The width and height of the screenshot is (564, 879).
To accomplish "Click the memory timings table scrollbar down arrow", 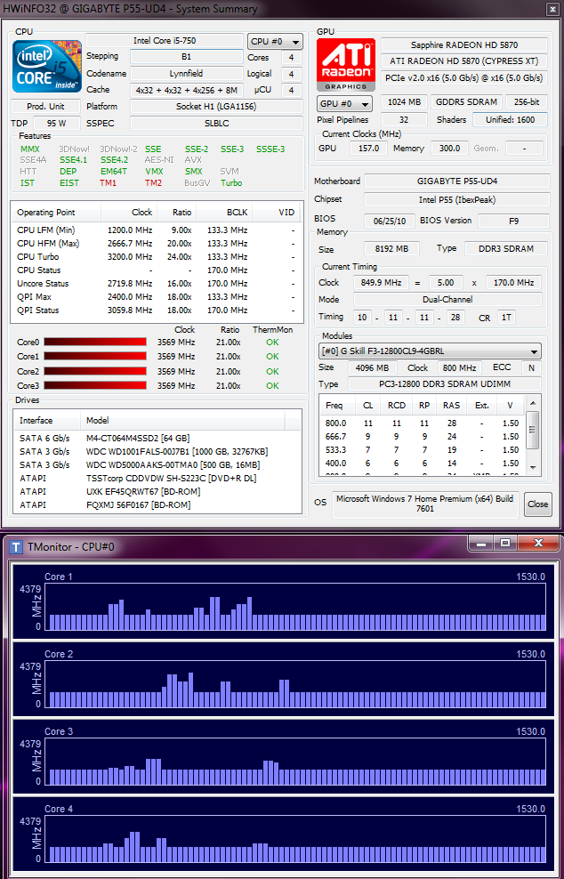I will (x=533, y=468).
